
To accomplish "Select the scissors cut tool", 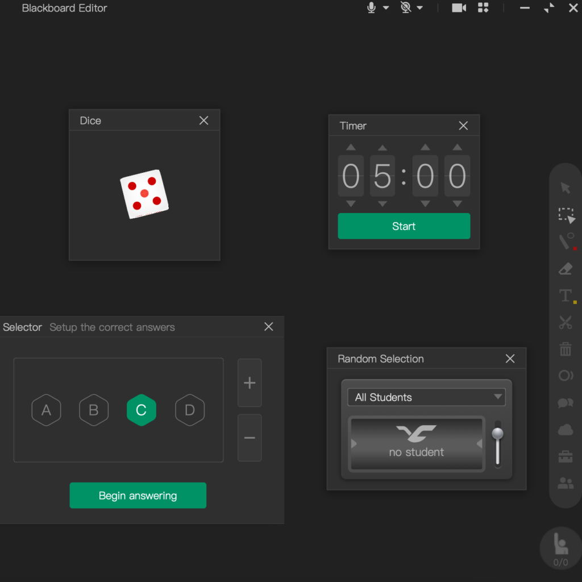I will point(566,323).
